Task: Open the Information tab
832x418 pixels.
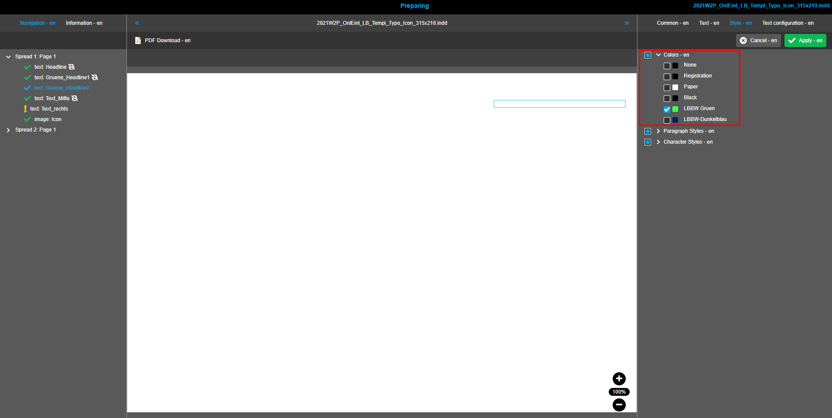Action: pyautogui.click(x=84, y=23)
